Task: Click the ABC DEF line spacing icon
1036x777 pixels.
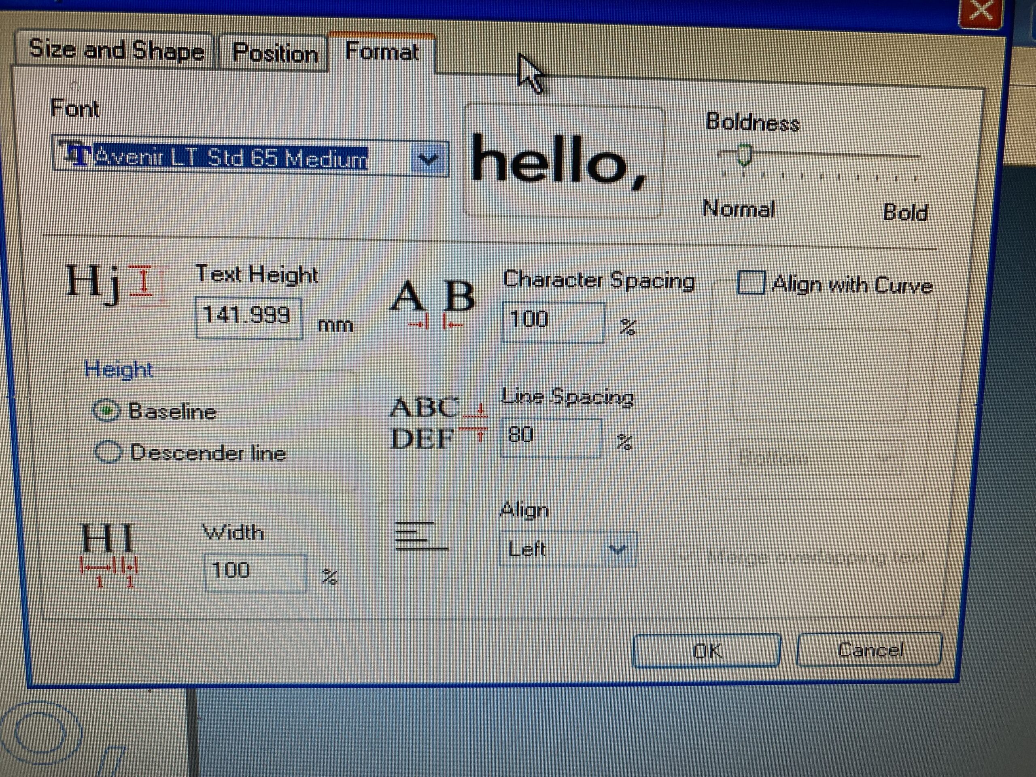Action: 438,422
